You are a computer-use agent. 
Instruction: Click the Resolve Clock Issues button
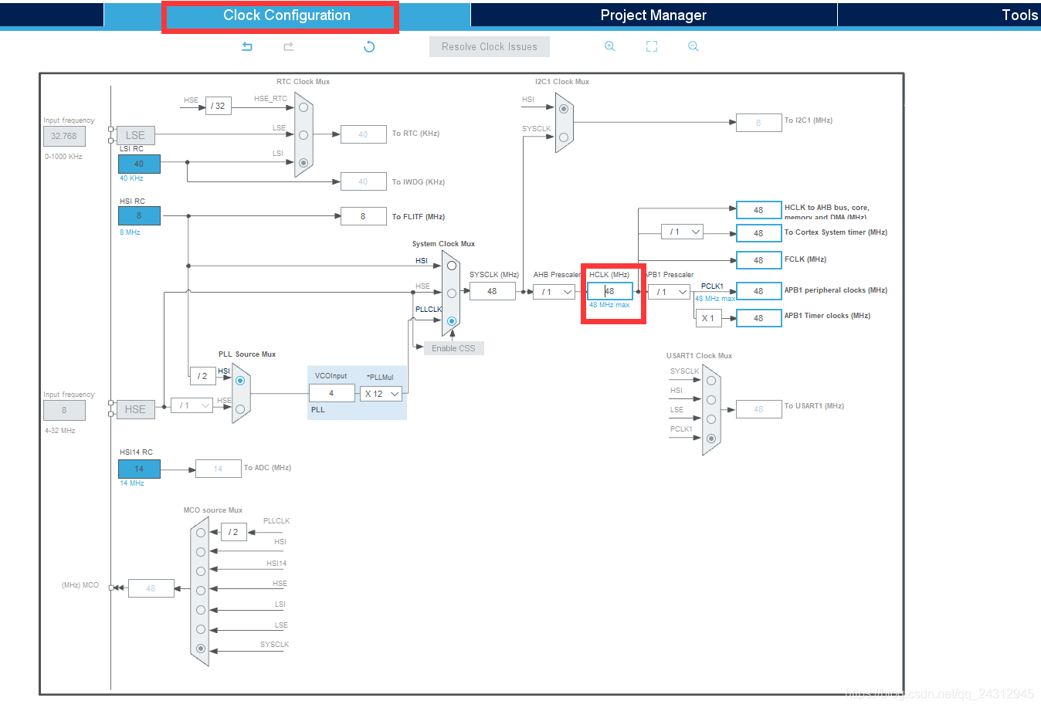click(490, 46)
